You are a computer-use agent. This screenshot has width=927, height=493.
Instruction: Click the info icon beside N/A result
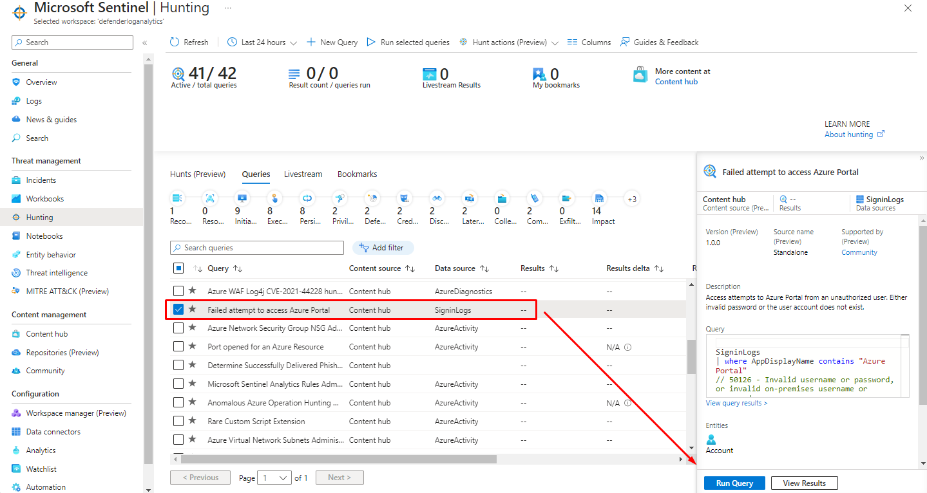tap(628, 347)
